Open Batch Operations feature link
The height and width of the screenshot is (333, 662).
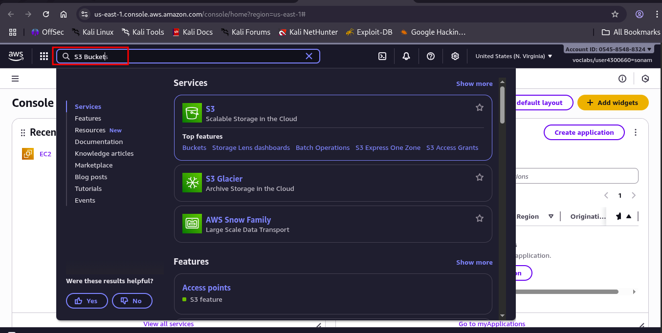[x=323, y=147]
